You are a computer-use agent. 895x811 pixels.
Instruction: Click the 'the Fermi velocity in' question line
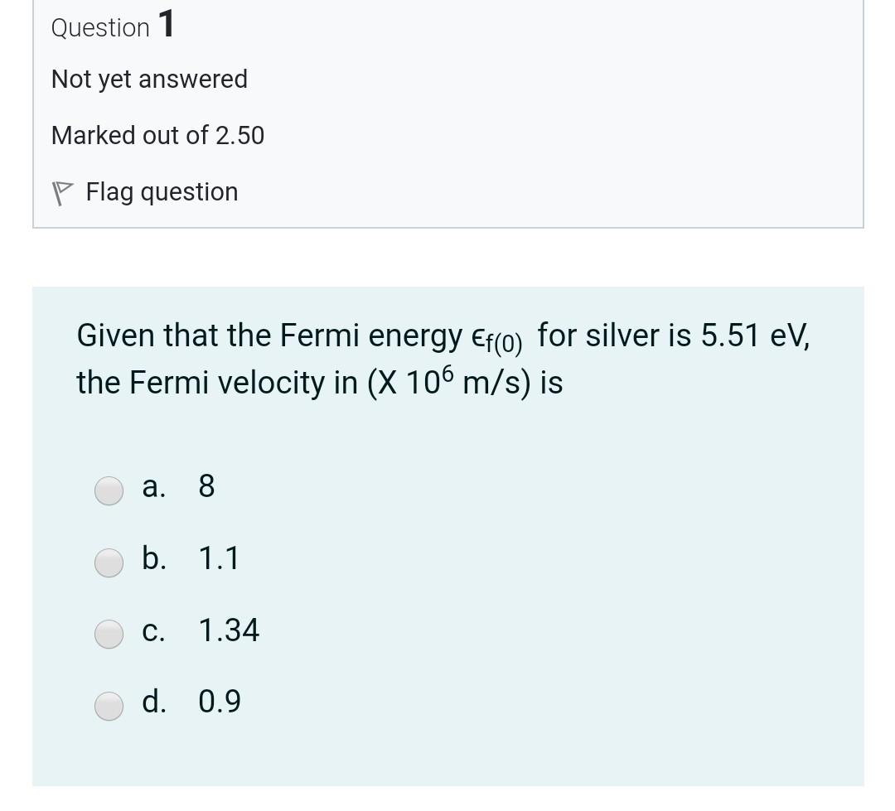(217, 383)
